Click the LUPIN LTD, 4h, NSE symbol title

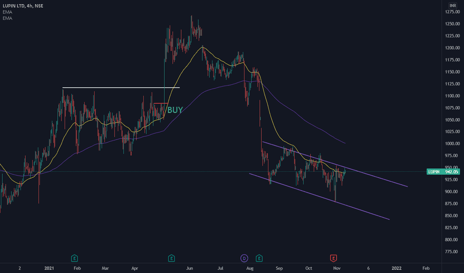[23, 5]
